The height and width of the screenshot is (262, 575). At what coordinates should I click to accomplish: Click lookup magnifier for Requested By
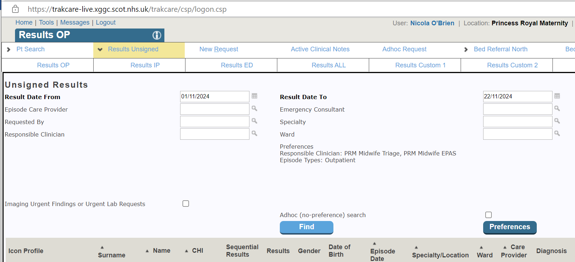coord(254,121)
